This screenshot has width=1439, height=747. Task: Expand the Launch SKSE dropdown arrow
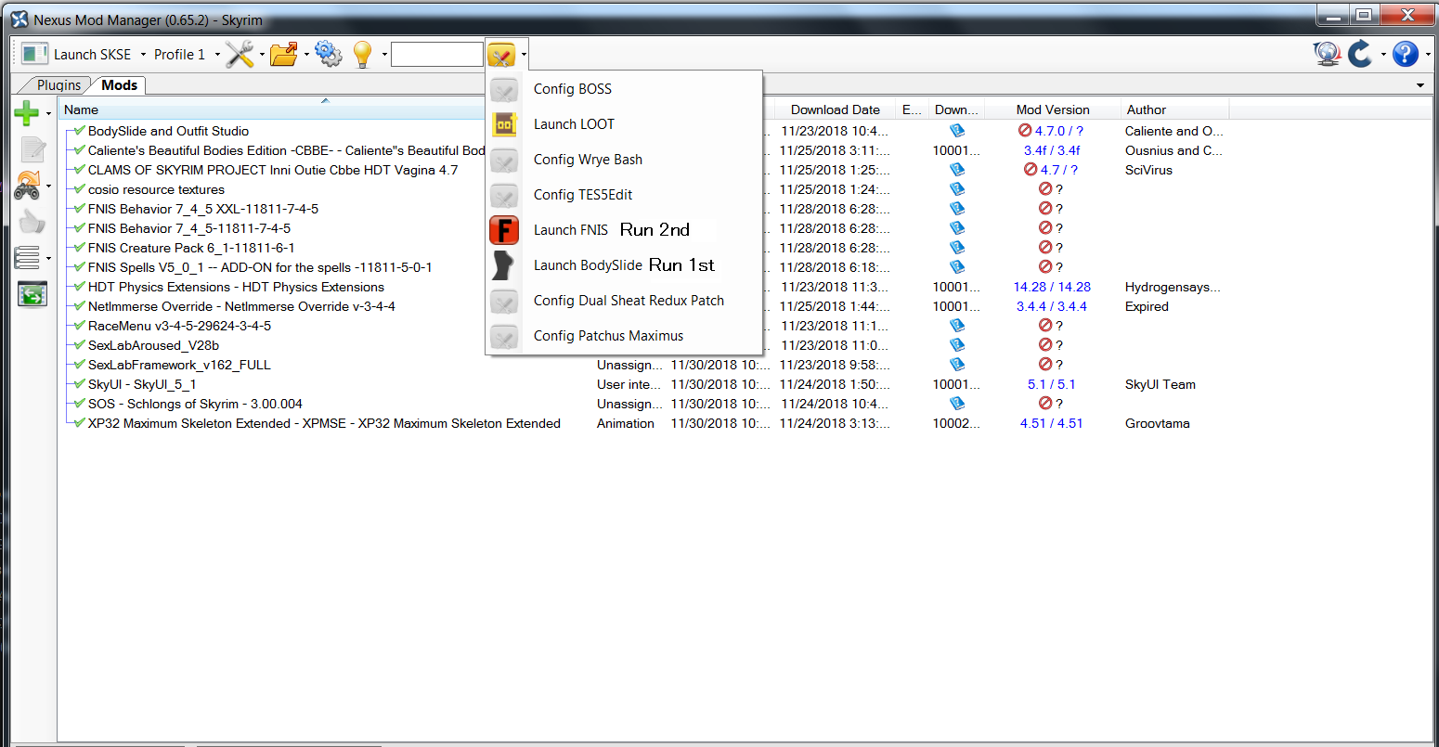click(x=143, y=55)
